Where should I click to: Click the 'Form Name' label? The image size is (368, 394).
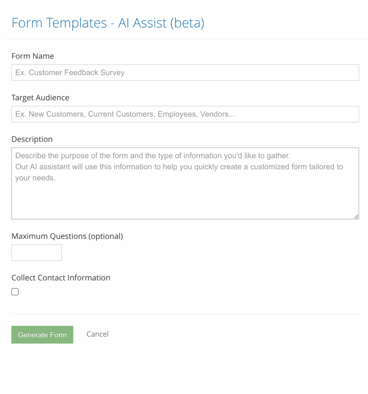(x=33, y=56)
